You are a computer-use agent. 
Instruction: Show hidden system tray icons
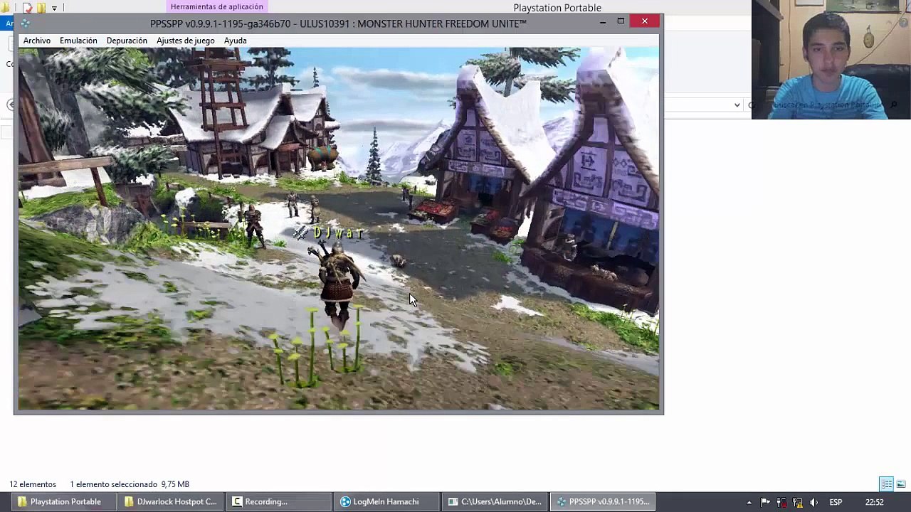click(x=749, y=503)
